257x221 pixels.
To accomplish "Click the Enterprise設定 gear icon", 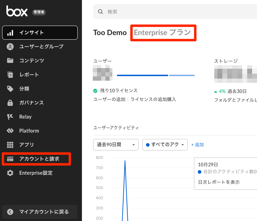I will [10, 173].
